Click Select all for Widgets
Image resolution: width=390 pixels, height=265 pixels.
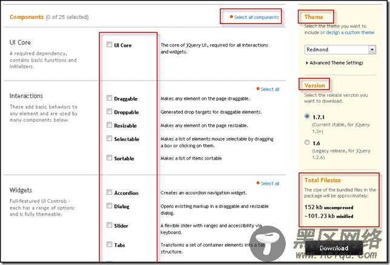[x=270, y=183]
